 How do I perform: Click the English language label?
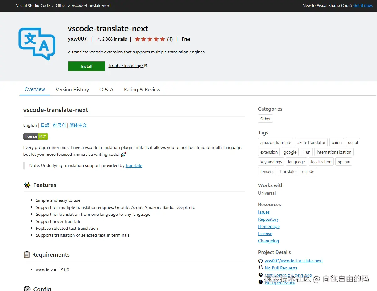click(30, 125)
